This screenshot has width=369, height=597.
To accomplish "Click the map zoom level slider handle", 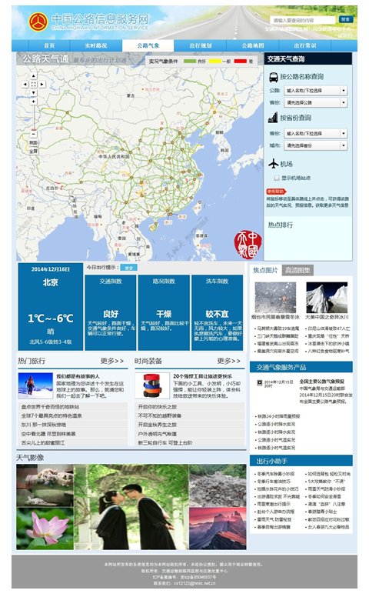I will [34, 128].
